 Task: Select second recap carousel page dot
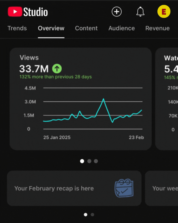click(92, 214)
